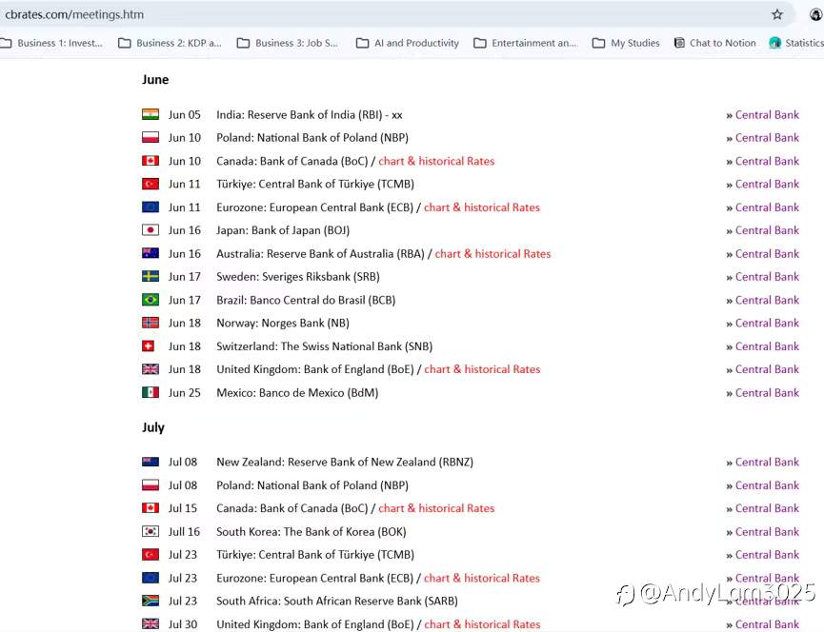Screen dimensions: 824x632
Task: Click the Norway flag icon on Jun 18
Action: pyautogui.click(x=151, y=323)
